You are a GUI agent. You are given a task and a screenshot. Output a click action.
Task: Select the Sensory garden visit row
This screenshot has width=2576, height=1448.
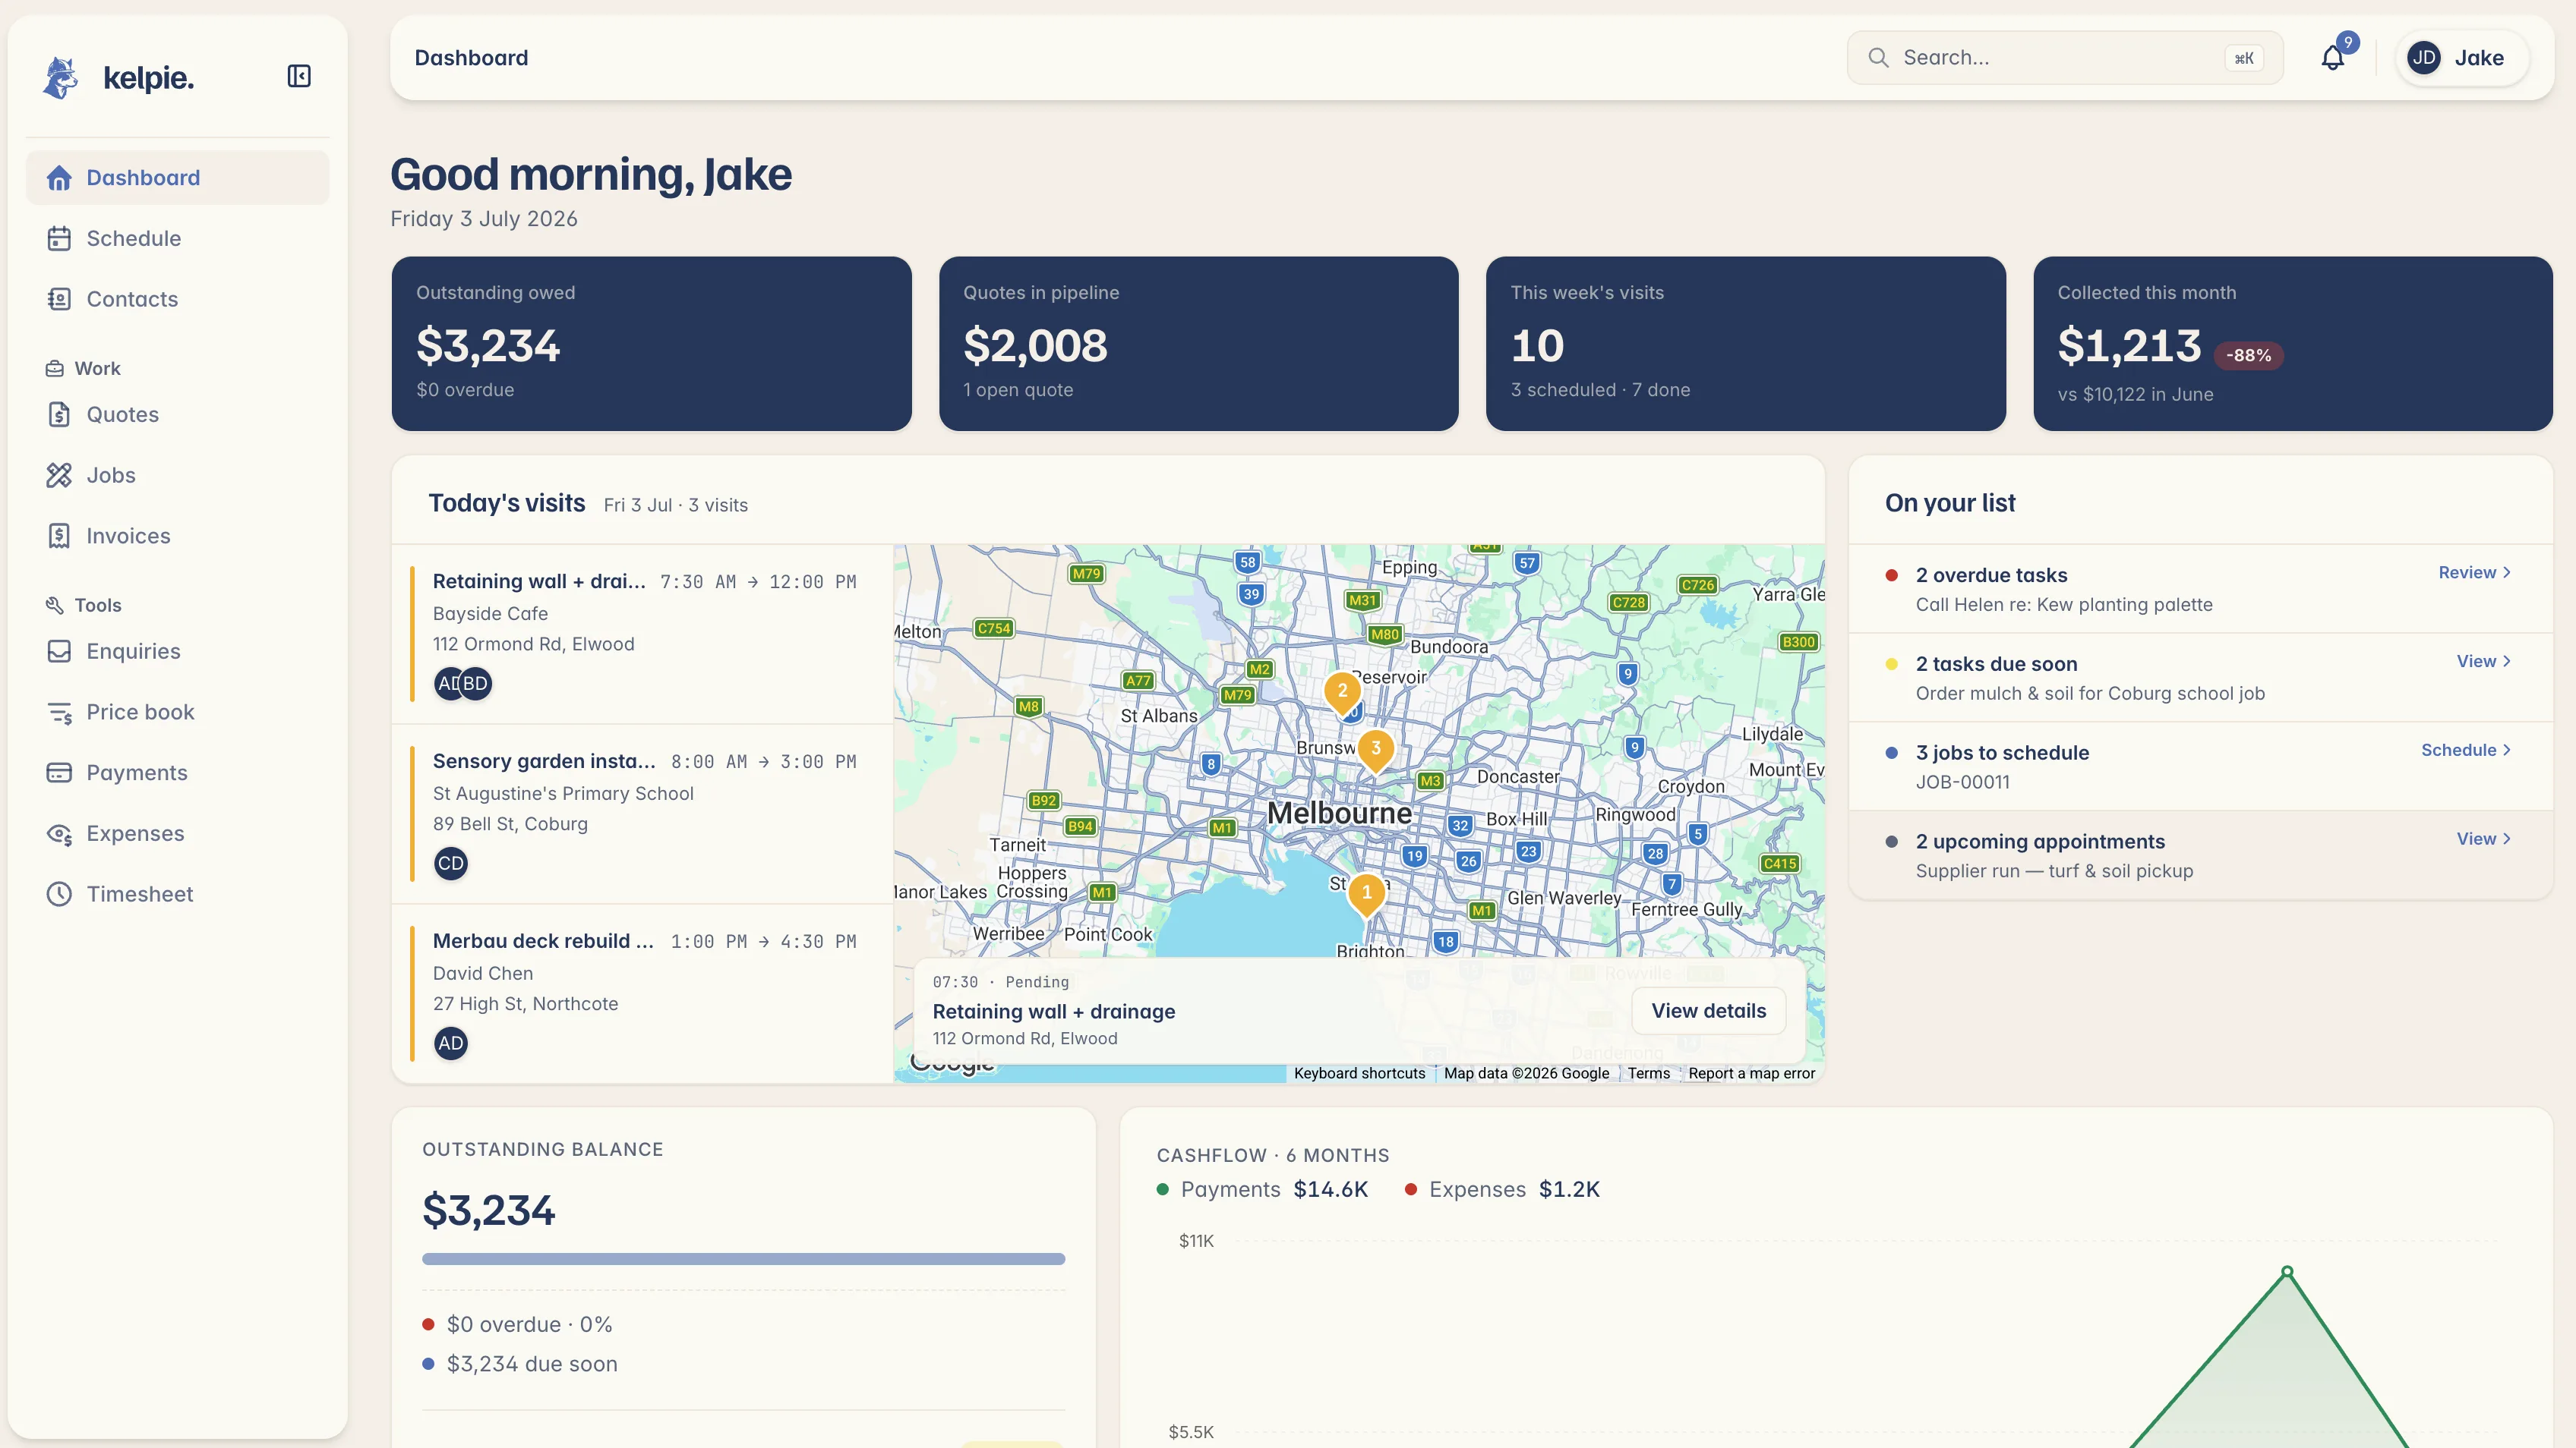[x=643, y=814]
